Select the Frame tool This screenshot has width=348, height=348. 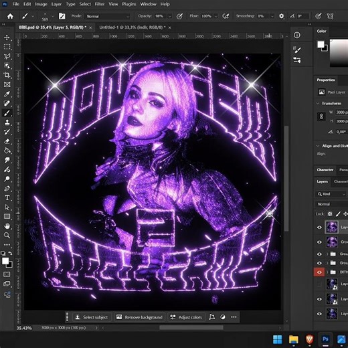click(7, 84)
